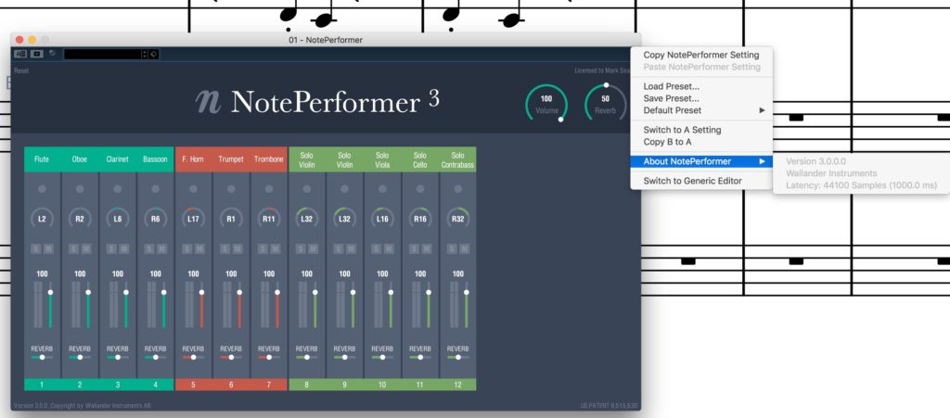Click the F. Horn pan knob L17

193,219
